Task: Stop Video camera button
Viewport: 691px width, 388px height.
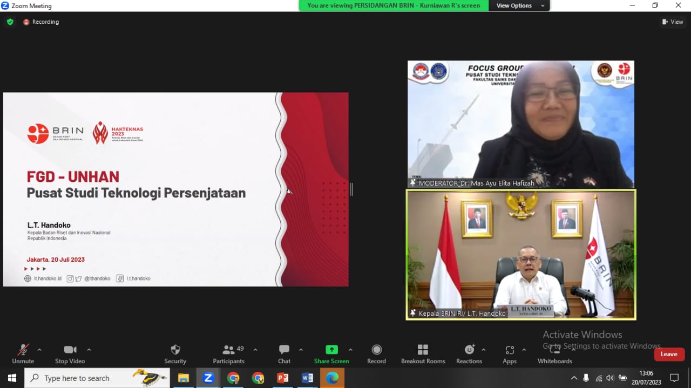Action: click(x=70, y=354)
